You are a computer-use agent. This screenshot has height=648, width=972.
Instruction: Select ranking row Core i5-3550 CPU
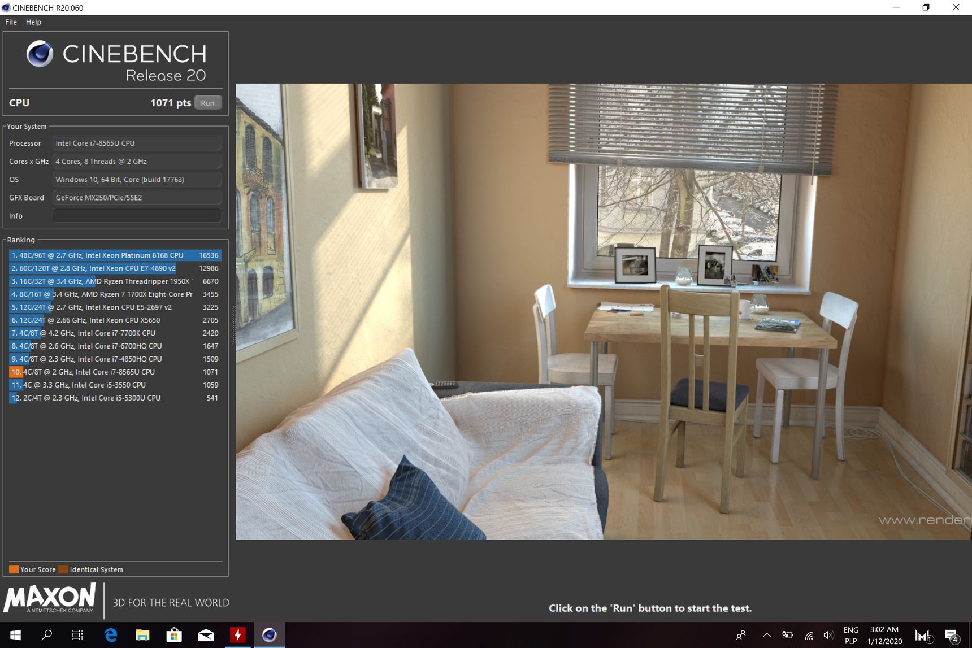click(115, 385)
